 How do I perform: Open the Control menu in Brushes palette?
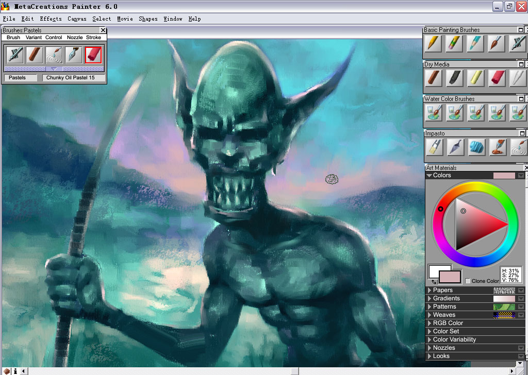pyautogui.click(x=54, y=37)
